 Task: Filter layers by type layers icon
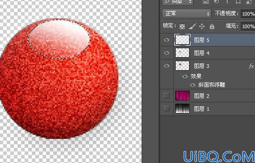pos(227,2)
